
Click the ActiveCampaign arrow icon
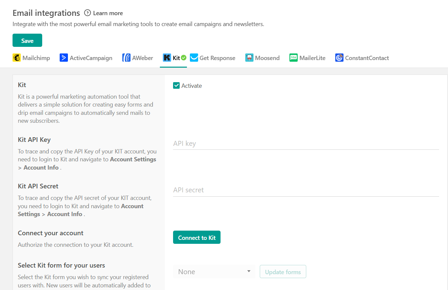[x=64, y=58]
